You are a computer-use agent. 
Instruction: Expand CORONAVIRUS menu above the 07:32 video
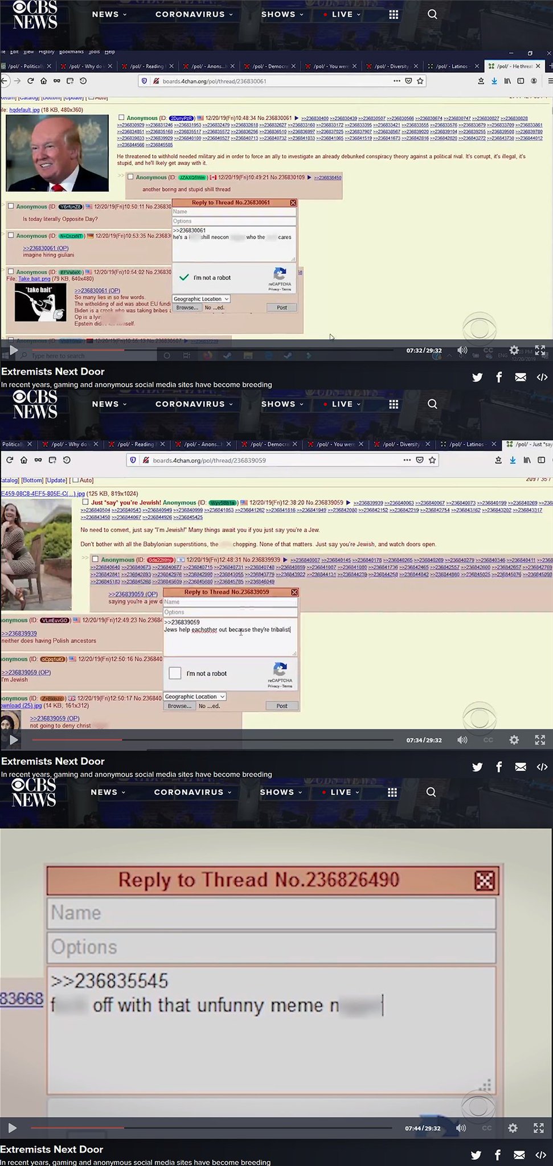click(194, 14)
